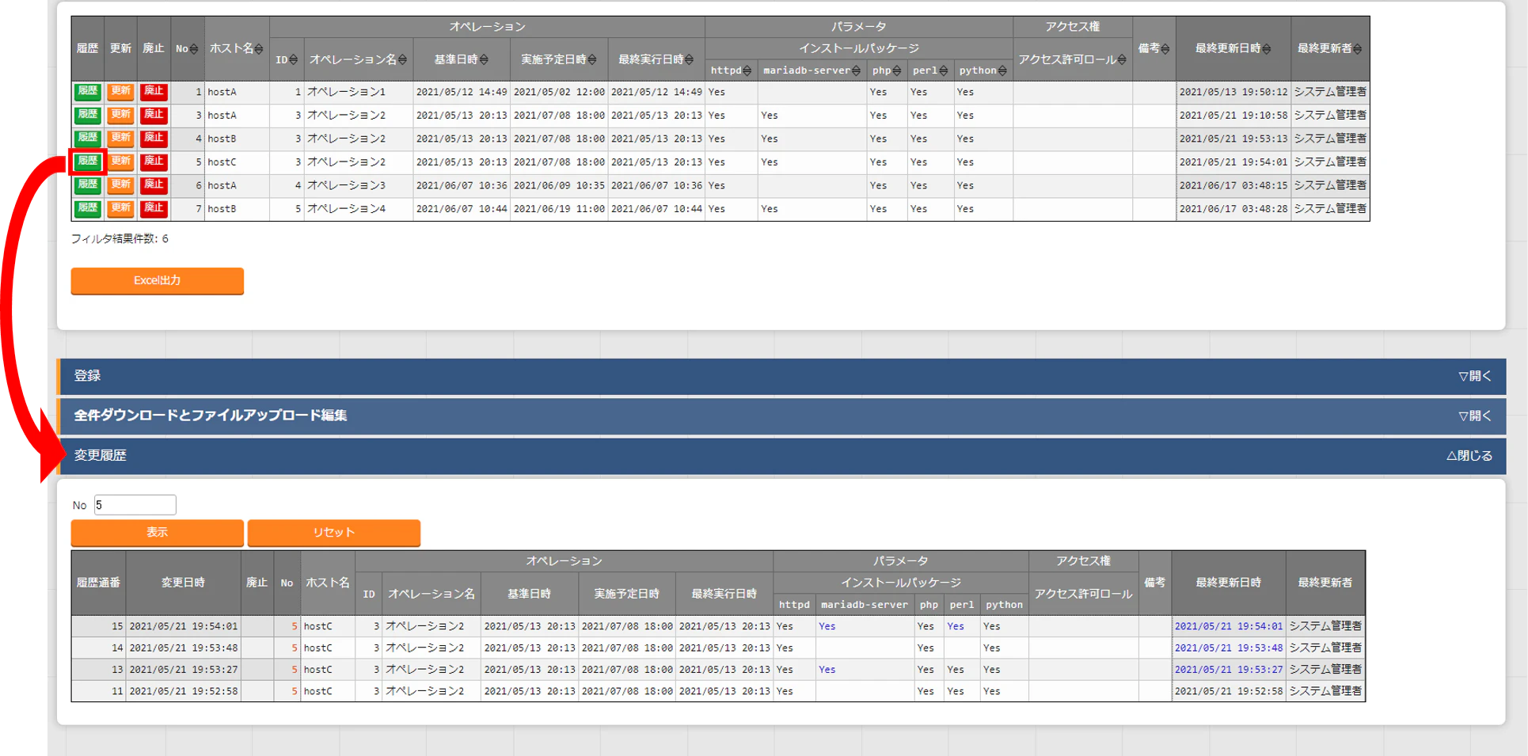
Task: Click 履歴 for hostB row No 7
Action: pos(88,209)
